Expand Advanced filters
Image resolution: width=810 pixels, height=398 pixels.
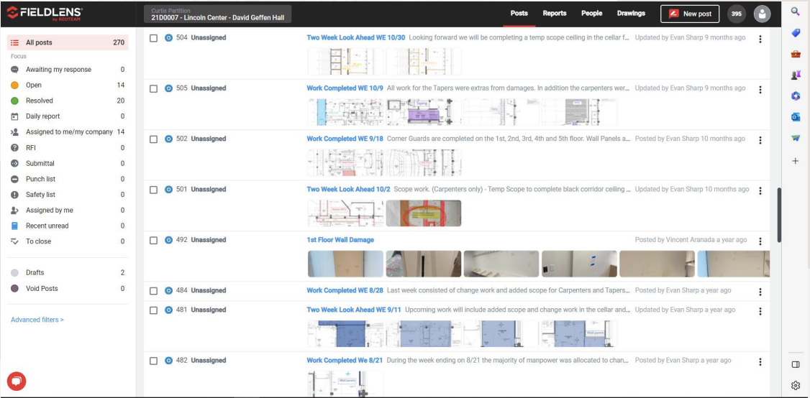(37, 320)
